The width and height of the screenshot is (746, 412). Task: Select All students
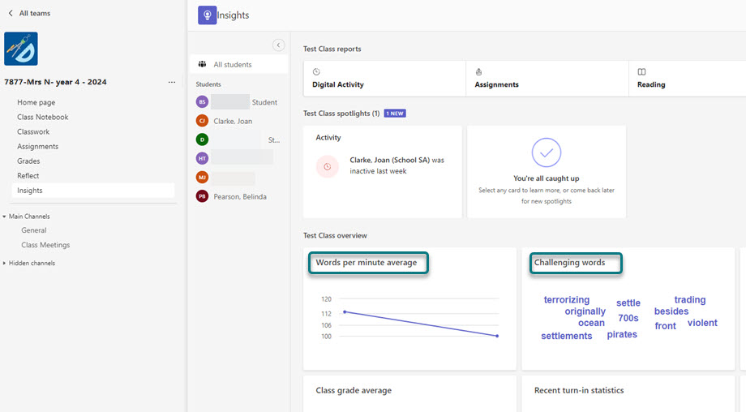click(x=239, y=64)
